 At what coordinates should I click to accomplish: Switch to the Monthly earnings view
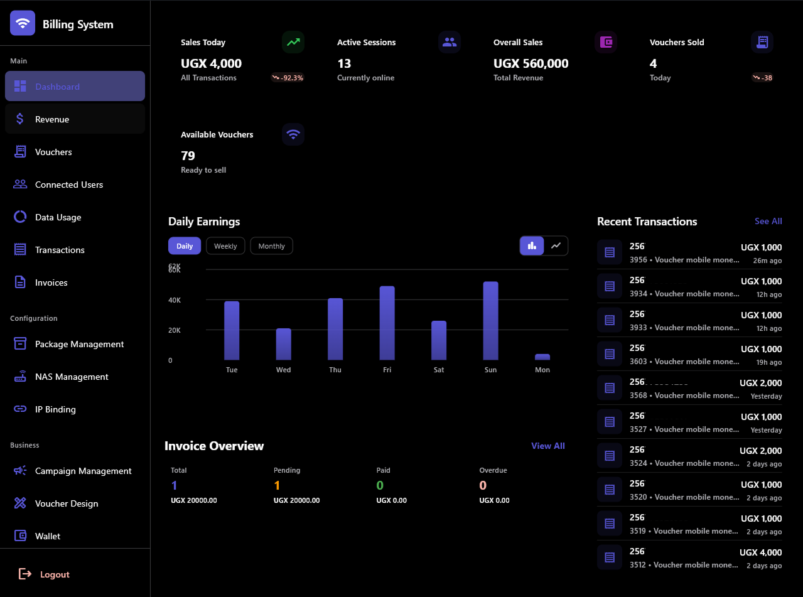[271, 245]
